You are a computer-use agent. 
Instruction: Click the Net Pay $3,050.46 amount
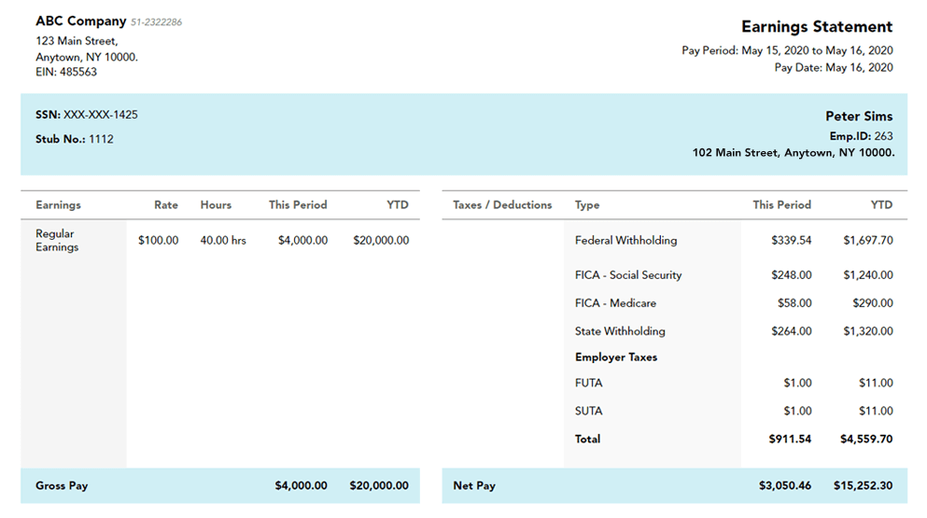tap(785, 485)
